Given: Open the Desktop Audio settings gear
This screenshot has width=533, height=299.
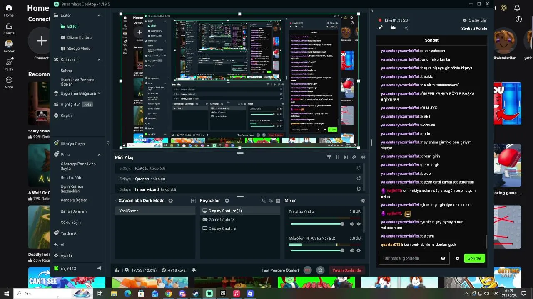Looking at the screenshot, I should coord(359,224).
